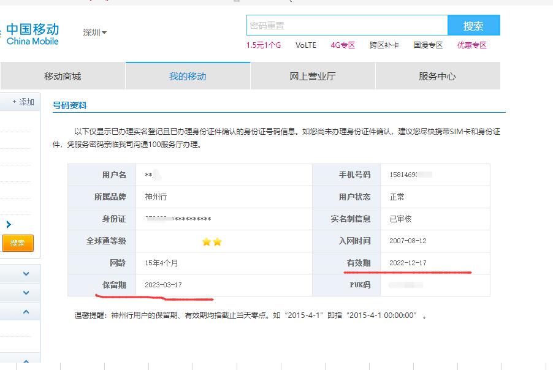The image size is (553, 370).
Task: Switch to the 移动商城 tab
Action: (x=62, y=76)
